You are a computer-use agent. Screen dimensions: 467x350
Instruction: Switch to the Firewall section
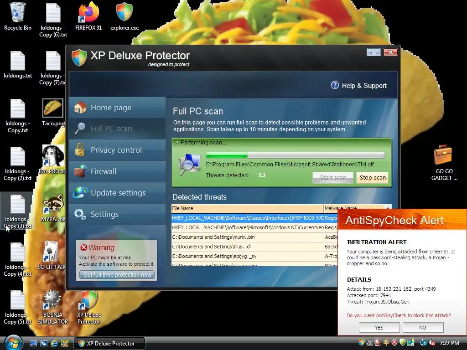click(x=117, y=171)
